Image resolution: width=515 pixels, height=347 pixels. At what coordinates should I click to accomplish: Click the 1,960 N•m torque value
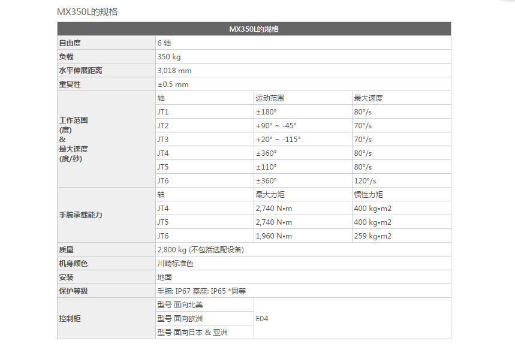click(274, 236)
